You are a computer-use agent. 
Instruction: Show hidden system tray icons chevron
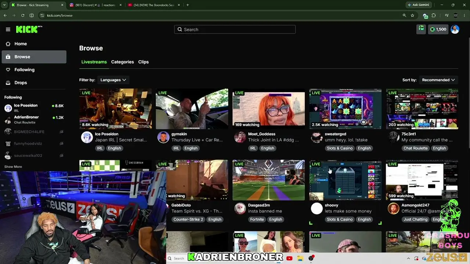click(408, 258)
